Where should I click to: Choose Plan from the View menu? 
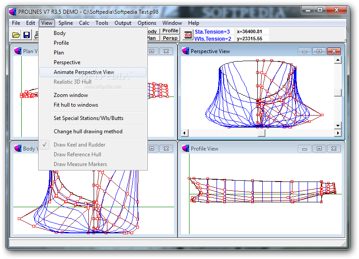point(93,53)
